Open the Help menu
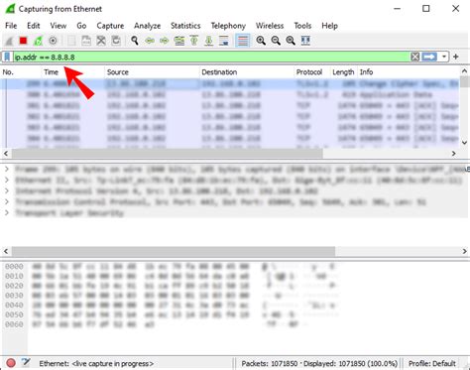The image size is (470, 370). click(329, 26)
